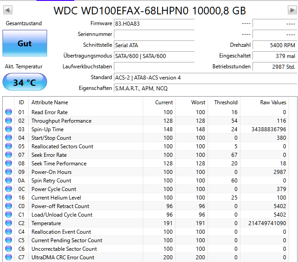298x262 pixels.
Task: Select the Load/Unload Cycle Count name
Action: [62, 215]
